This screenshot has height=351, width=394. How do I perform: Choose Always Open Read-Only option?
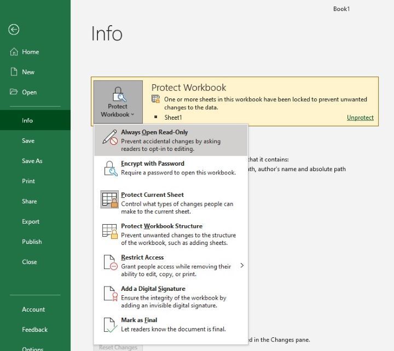pos(171,140)
